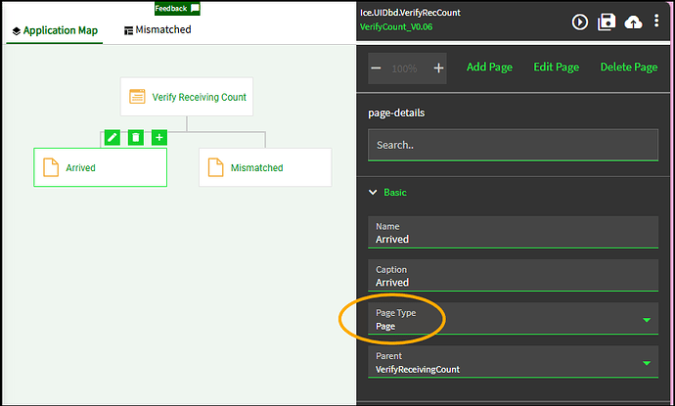The height and width of the screenshot is (406, 675).
Task: Click the Delete Page button
Action: point(628,68)
